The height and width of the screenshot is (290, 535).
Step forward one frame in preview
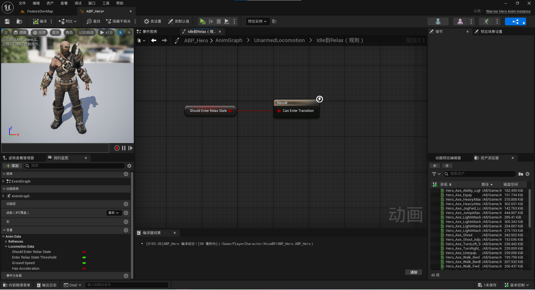(130, 148)
